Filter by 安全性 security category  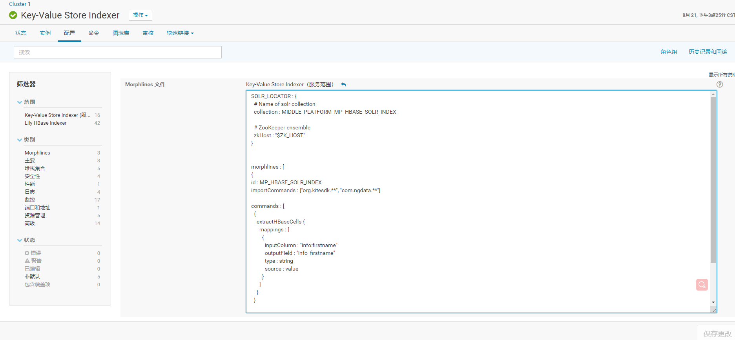32,176
